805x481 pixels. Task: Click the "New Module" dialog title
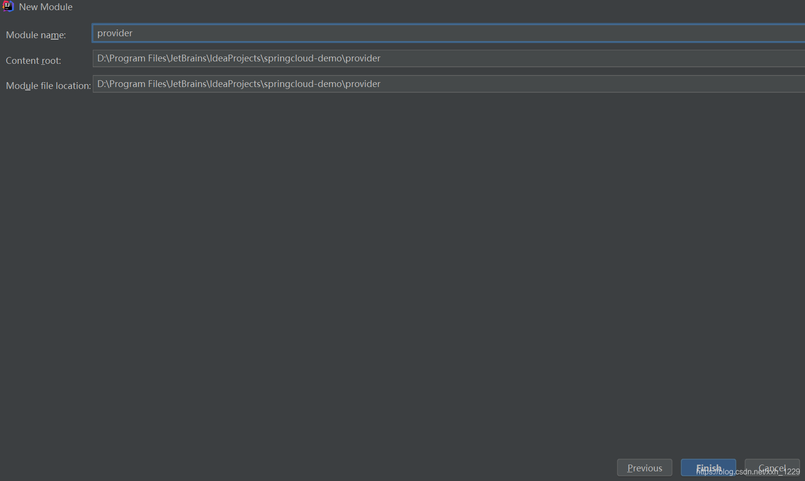pos(45,7)
